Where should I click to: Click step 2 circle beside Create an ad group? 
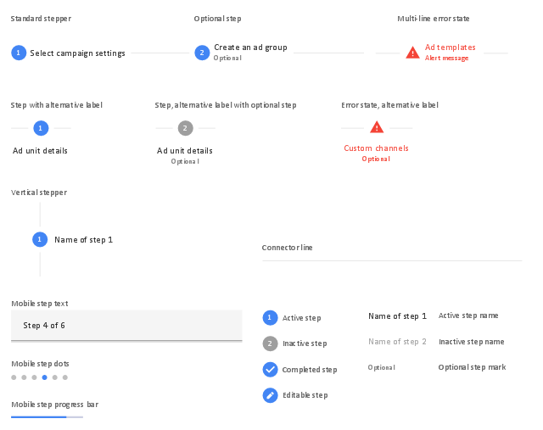[x=202, y=53]
